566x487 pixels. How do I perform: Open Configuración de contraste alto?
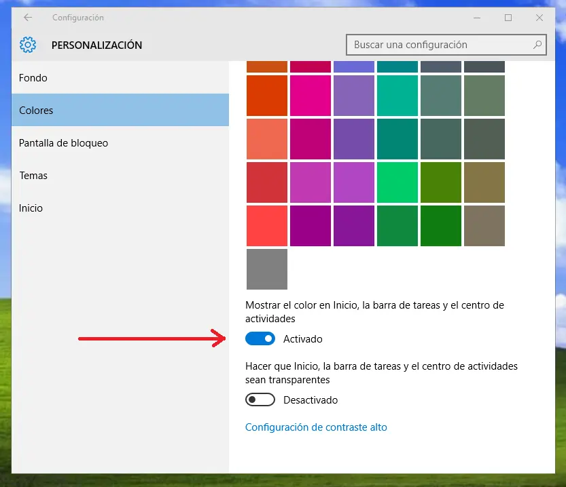pyautogui.click(x=316, y=427)
